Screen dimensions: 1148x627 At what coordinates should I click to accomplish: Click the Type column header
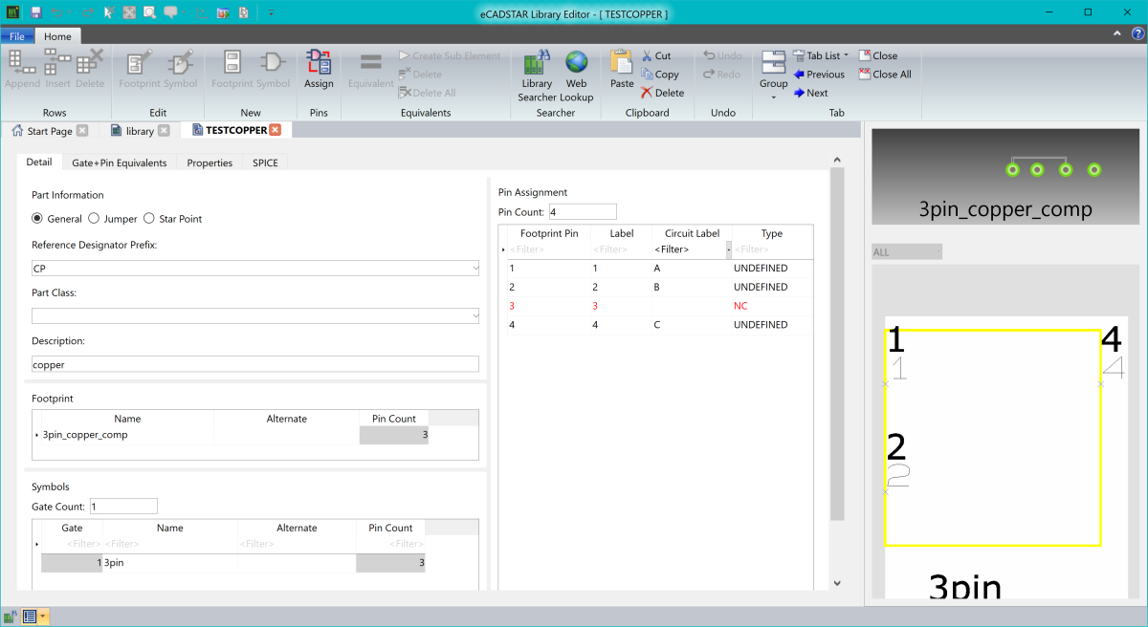pos(772,233)
